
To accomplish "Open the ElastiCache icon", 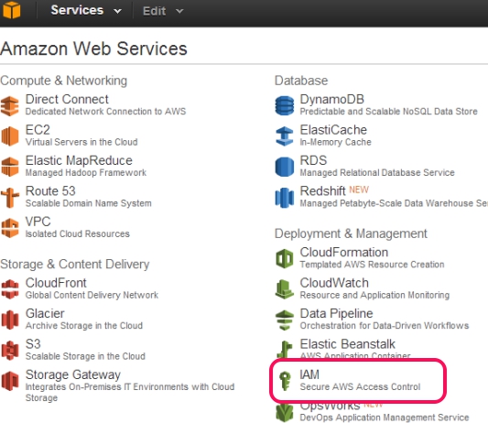I will 285,136.
